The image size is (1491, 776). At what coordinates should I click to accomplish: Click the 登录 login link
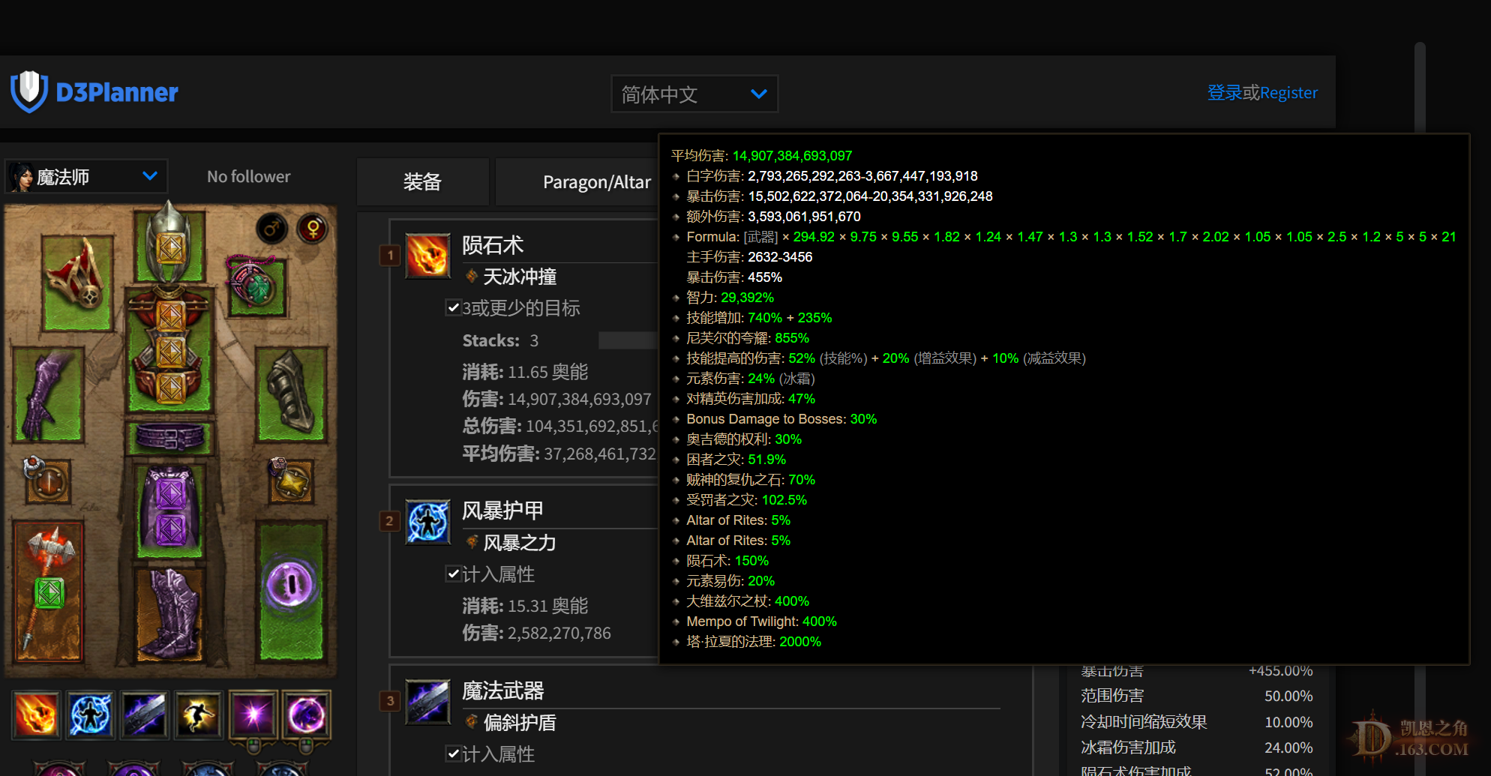[1225, 92]
